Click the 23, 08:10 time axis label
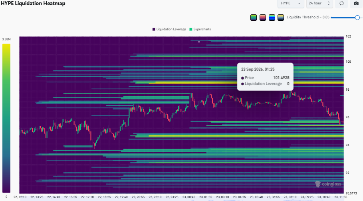This screenshot has height=201, width=363. tap(290, 197)
